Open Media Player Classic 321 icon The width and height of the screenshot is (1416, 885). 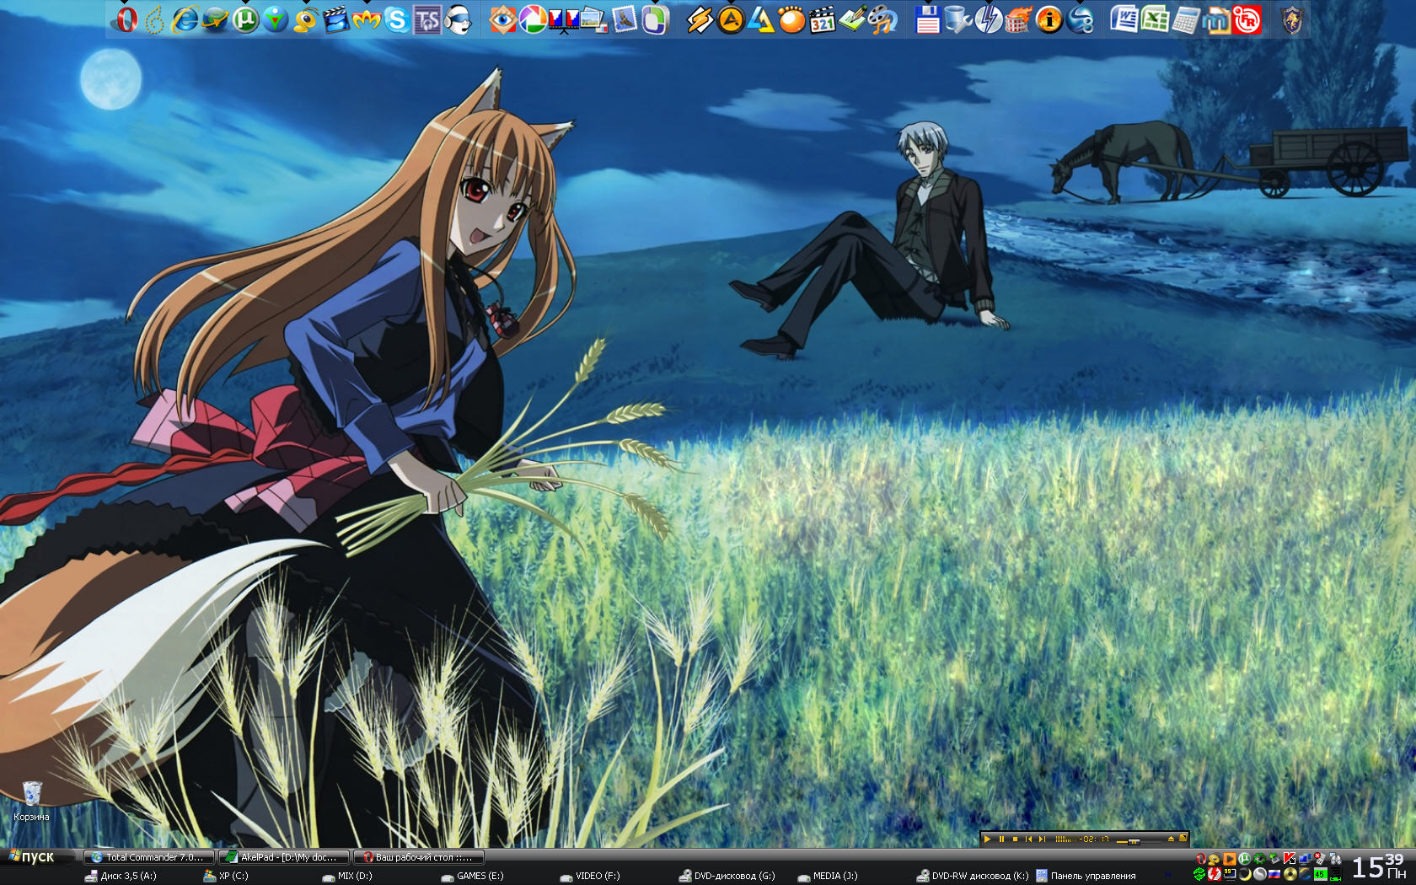tap(822, 19)
